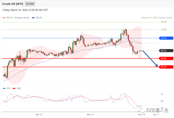Screen dimensions: 174x118
Task: Click the 71.50 resistance level label
Action: point(163,30)
